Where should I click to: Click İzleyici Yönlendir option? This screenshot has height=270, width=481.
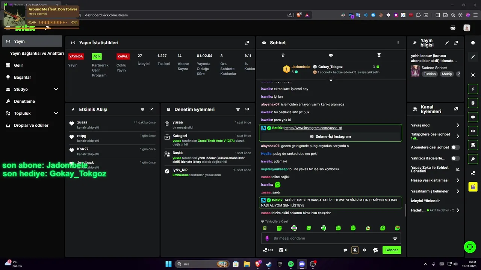click(x=425, y=201)
